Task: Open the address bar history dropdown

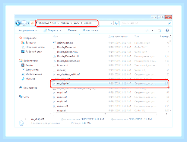Action: (x=111, y=23)
